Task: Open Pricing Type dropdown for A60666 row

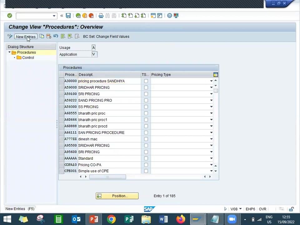Action: [x=211, y=120]
